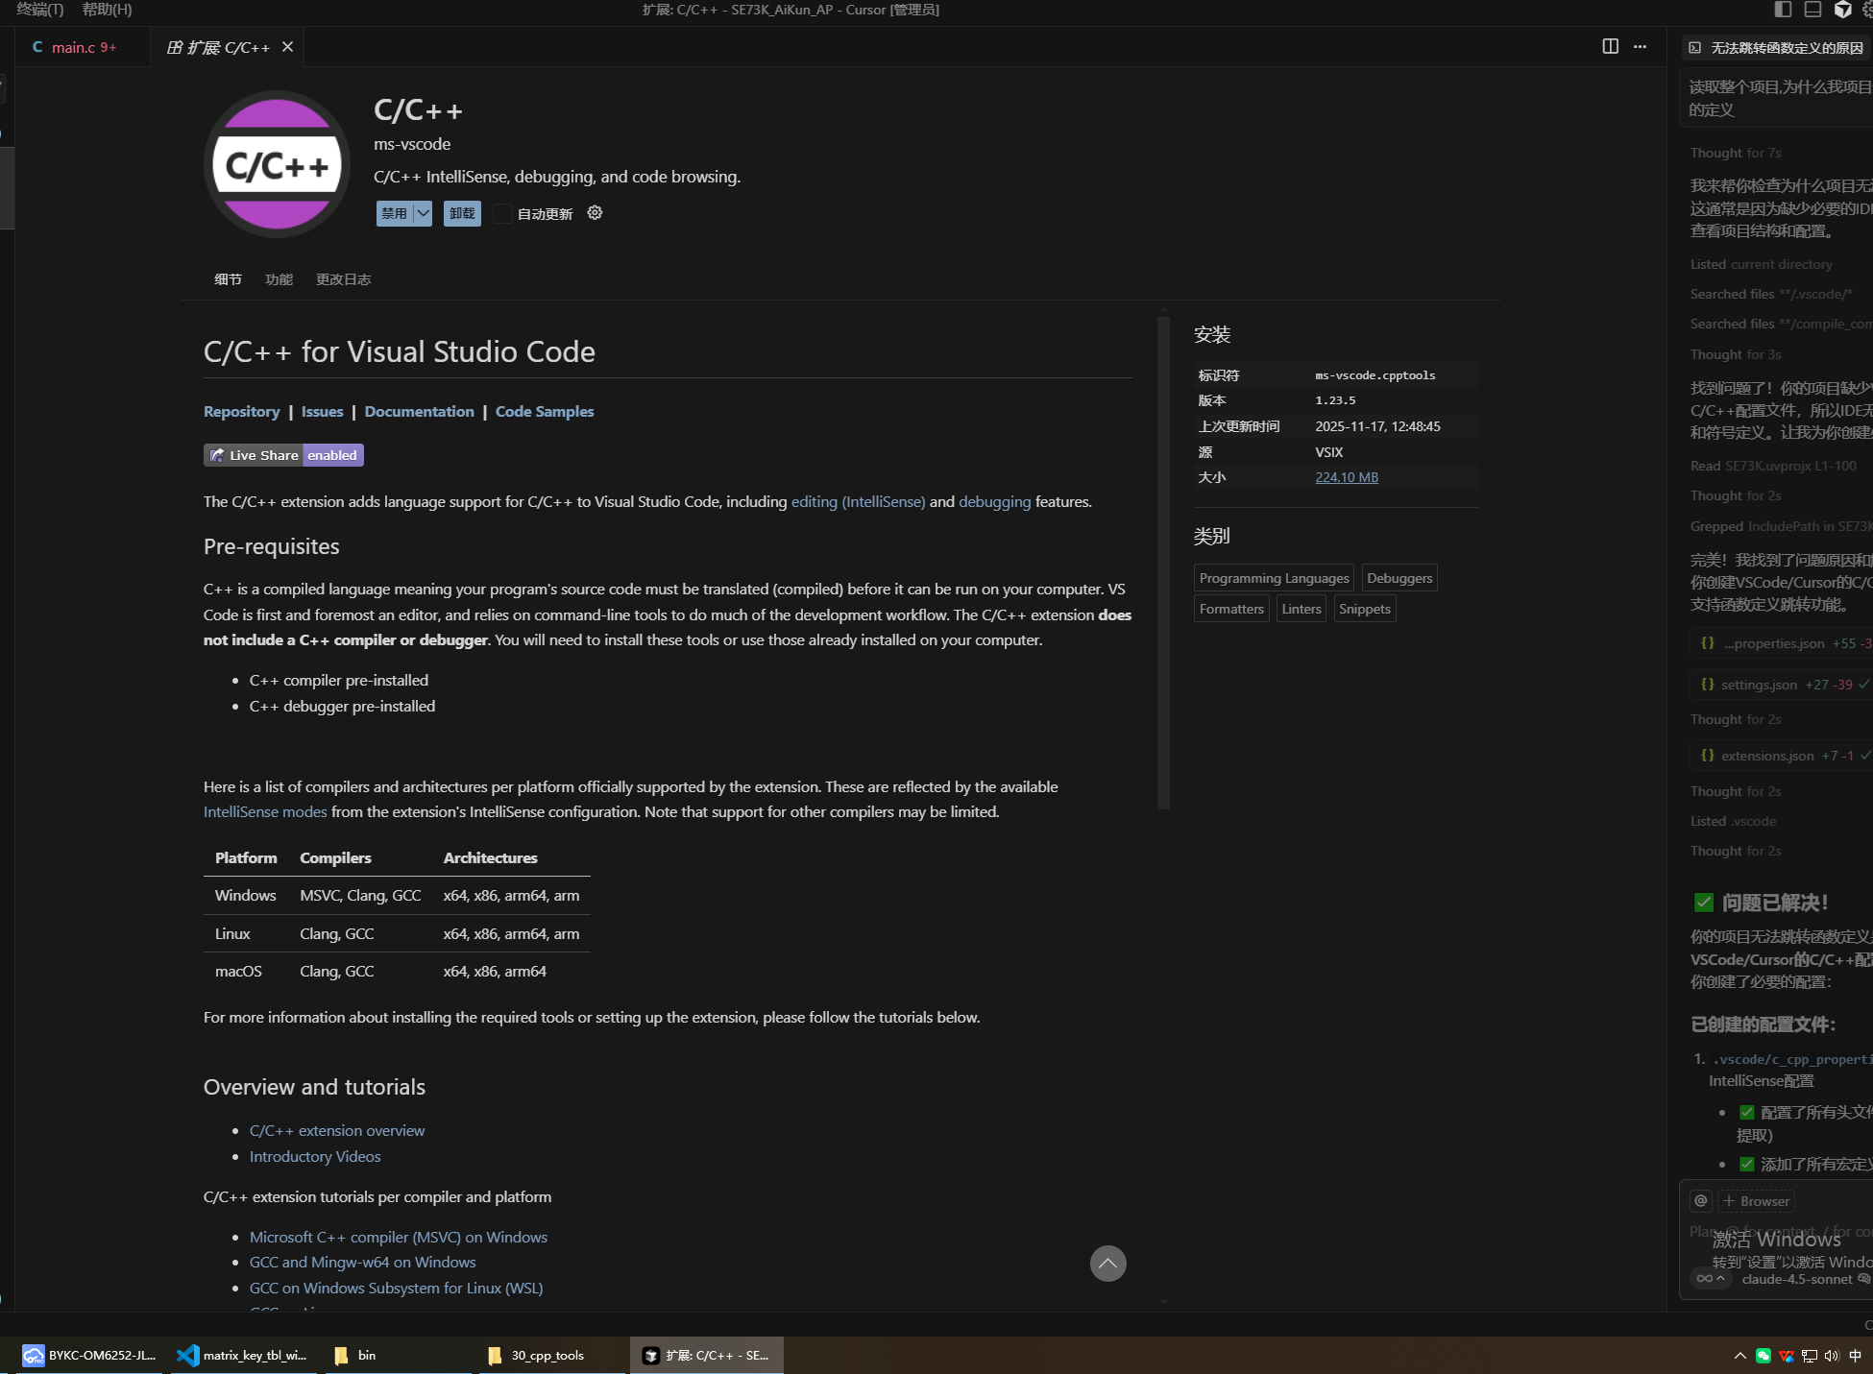Open 30_cpp_tools folder taskbar window
1873x1374 pixels.
click(551, 1355)
